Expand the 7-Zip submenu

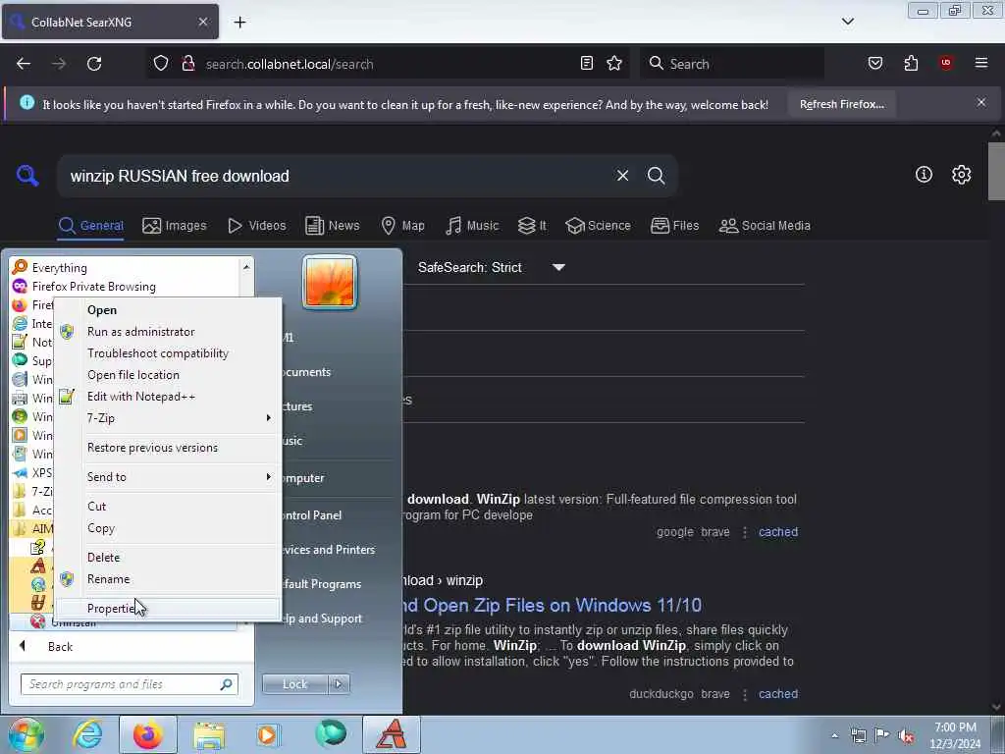(x=167, y=418)
